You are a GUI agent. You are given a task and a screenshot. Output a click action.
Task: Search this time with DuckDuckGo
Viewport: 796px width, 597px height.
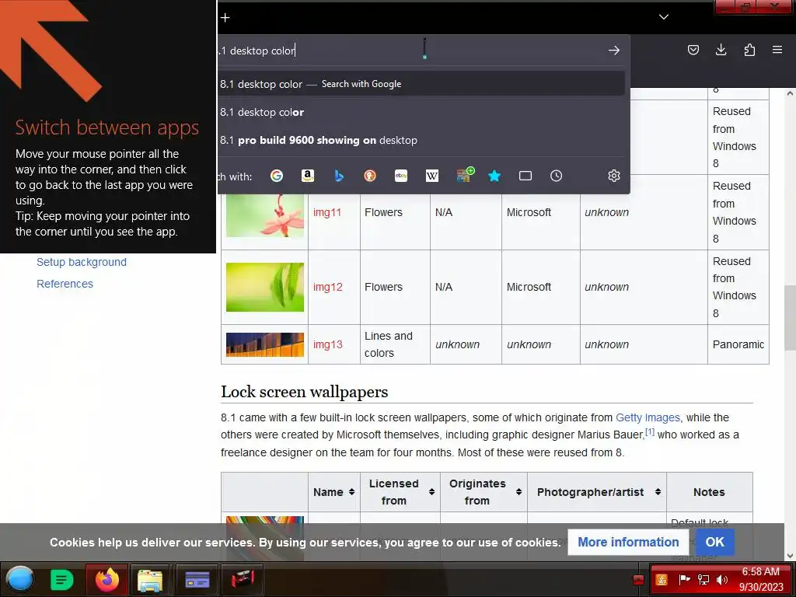coord(370,176)
